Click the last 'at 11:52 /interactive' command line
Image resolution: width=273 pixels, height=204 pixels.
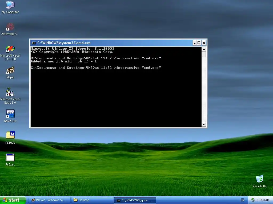[96, 68]
